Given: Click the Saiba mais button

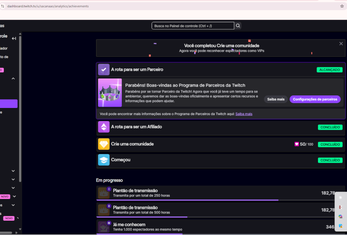Looking at the screenshot, I should (276, 99).
